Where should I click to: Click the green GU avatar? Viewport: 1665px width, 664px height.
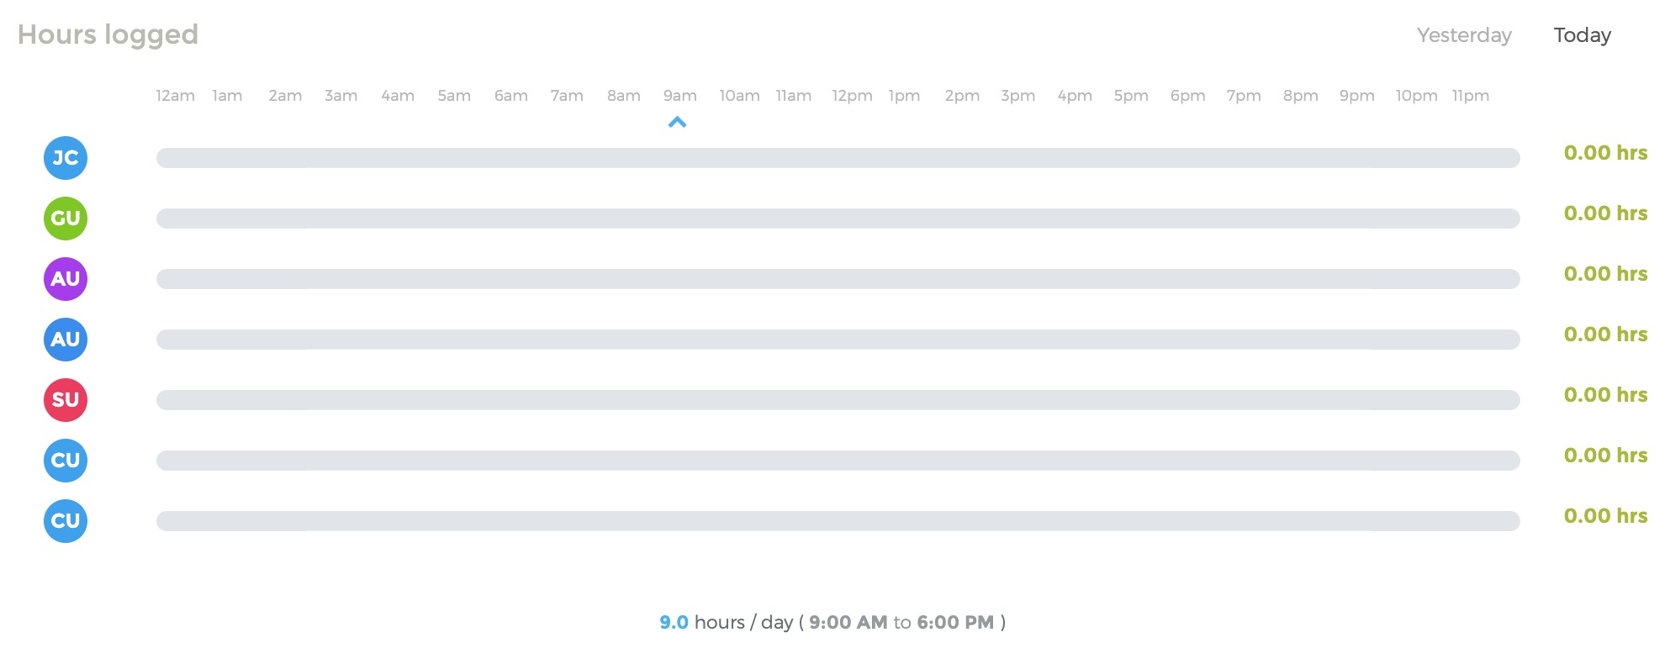pos(66,219)
